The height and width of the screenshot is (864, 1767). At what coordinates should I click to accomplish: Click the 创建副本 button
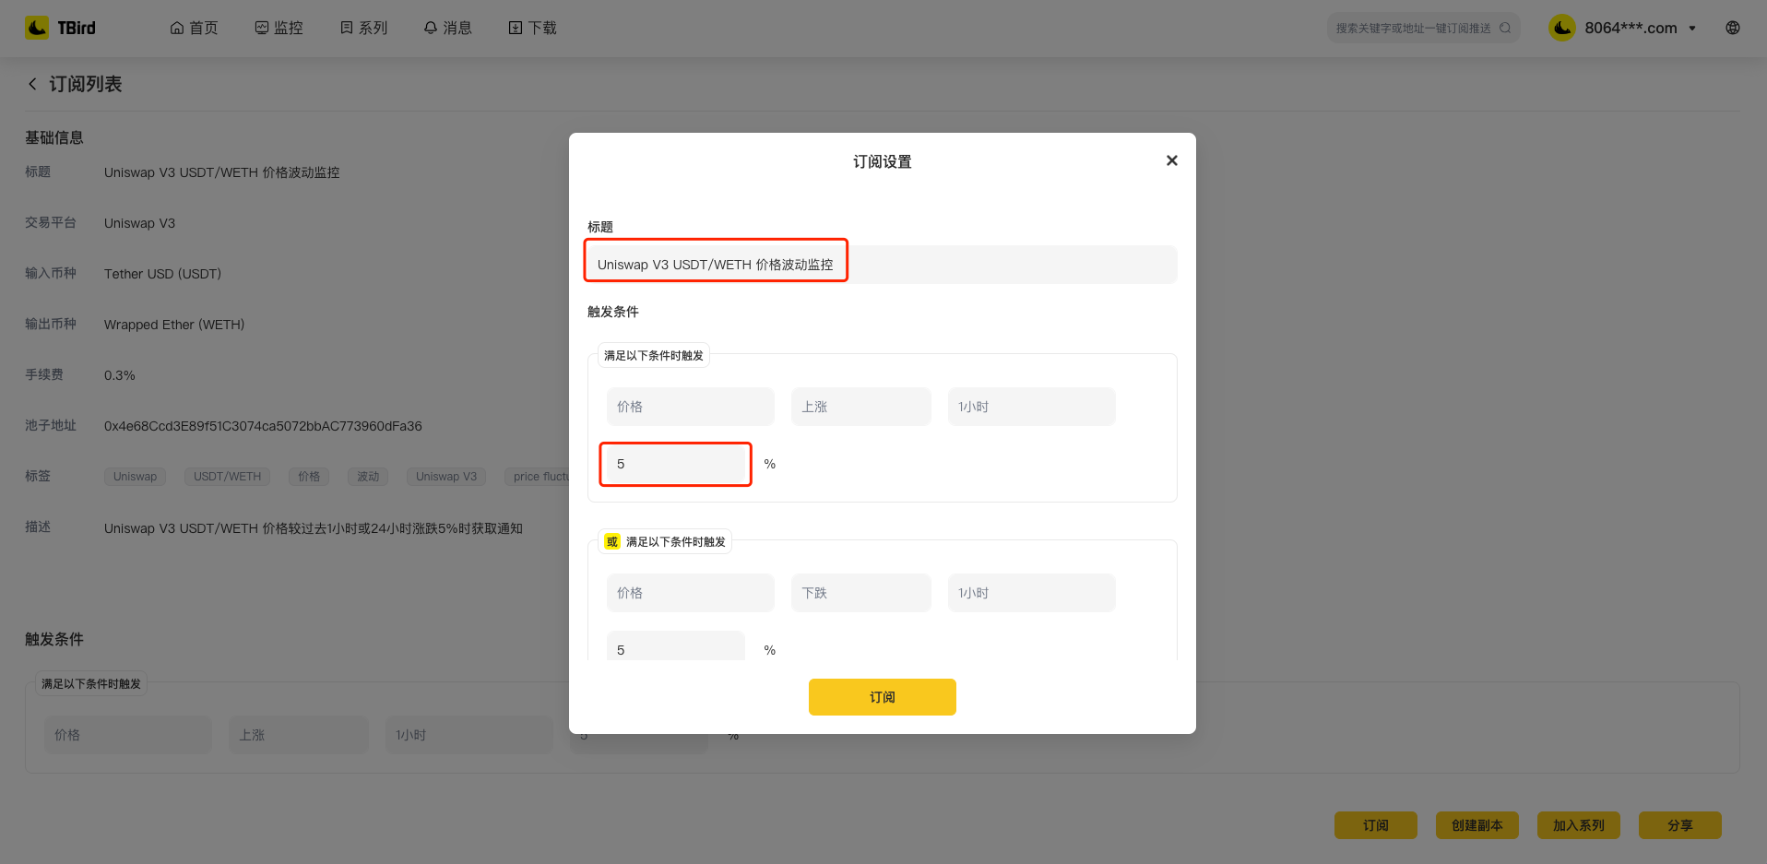[x=1476, y=825]
